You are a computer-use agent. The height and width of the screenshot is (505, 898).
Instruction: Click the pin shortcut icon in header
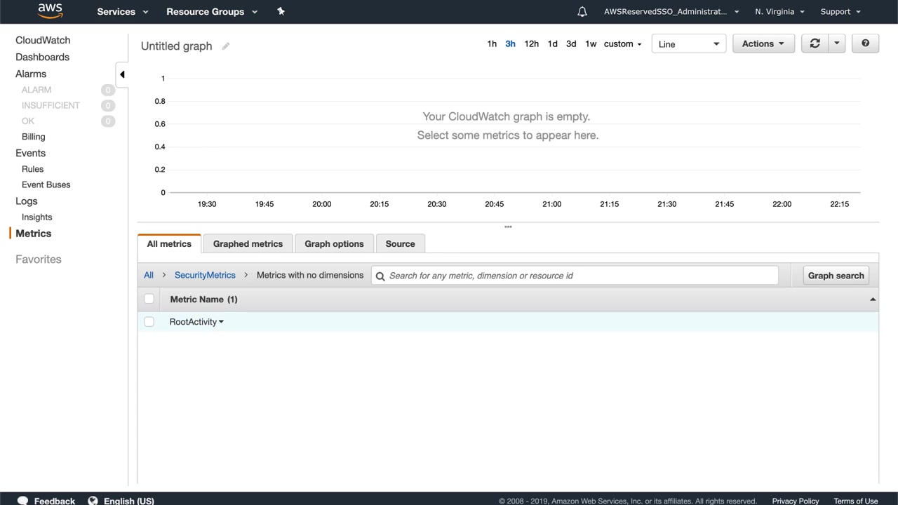pos(281,11)
